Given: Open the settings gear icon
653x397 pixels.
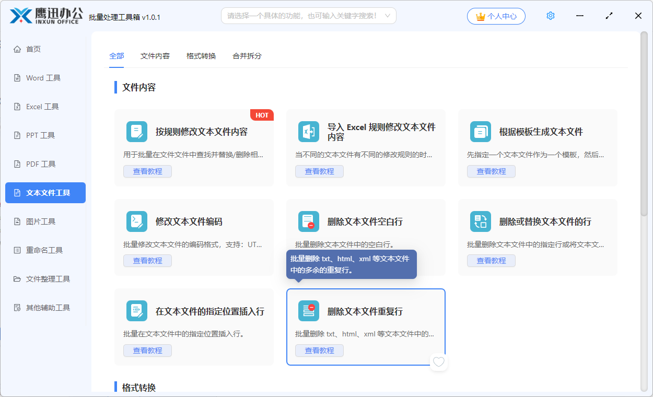Looking at the screenshot, I should click(x=550, y=16).
